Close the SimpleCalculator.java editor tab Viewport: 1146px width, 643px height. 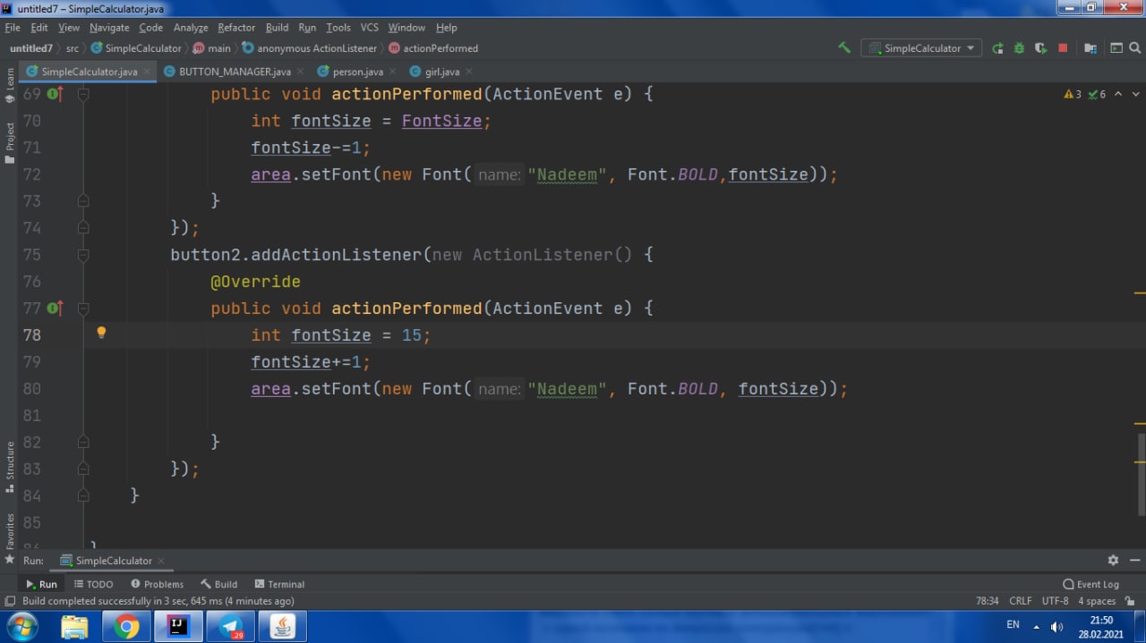[x=148, y=72]
